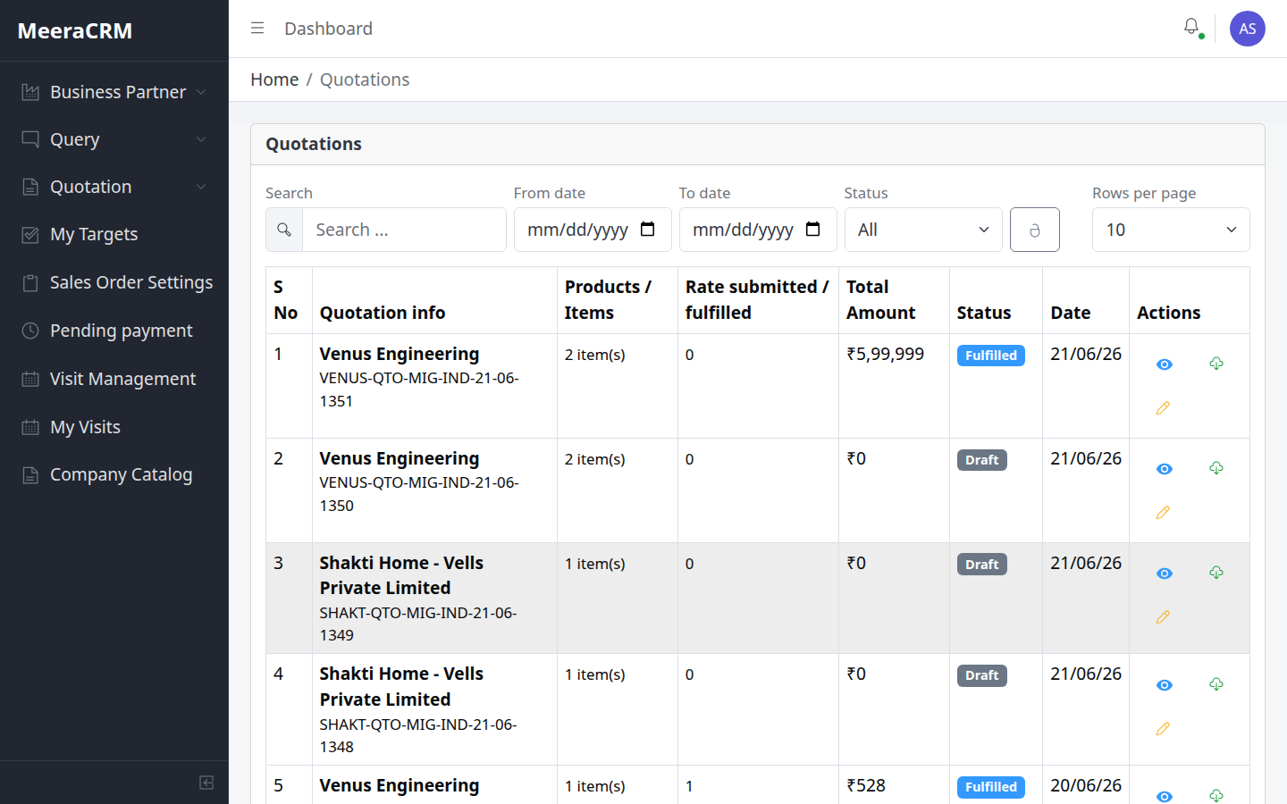Click the MeeraCRM logo
Viewport: 1287px width, 804px height.
[75, 30]
